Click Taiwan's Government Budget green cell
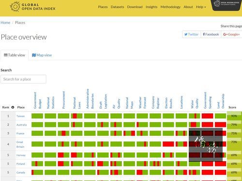 [37, 116]
